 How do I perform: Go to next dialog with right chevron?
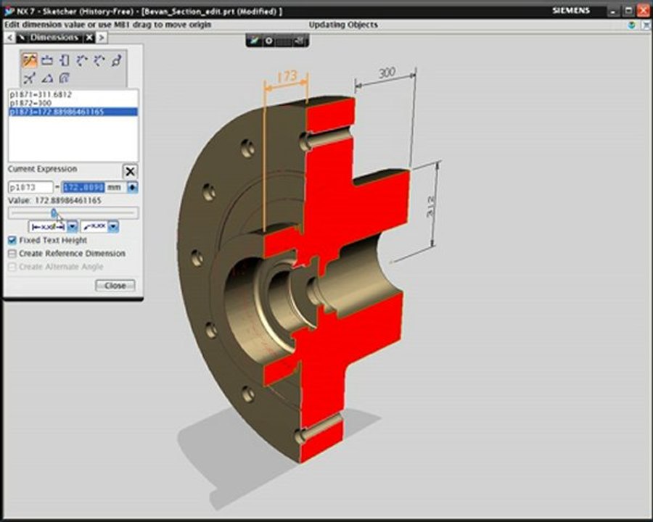[102, 38]
